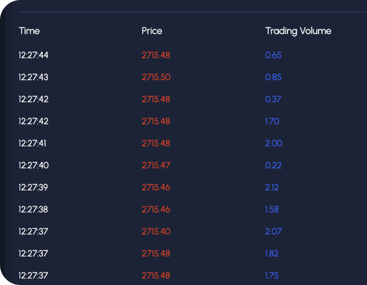Click price 2715.40
The width and height of the screenshot is (367, 285).
[156, 232]
